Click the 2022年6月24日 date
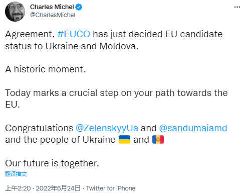The height and width of the screenshot is (196, 248). [58, 188]
